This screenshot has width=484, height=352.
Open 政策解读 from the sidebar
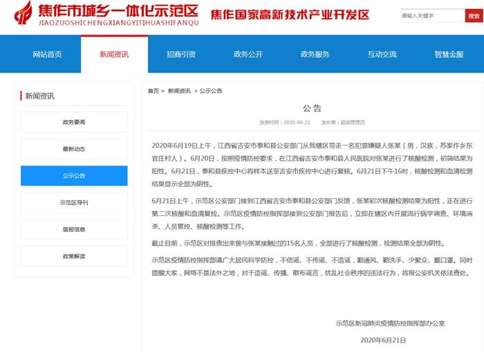pyautogui.click(x=73, y=257)
